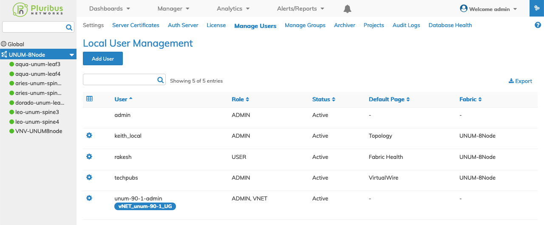Click the sidebar search magnifier icon

coord(69,28)
